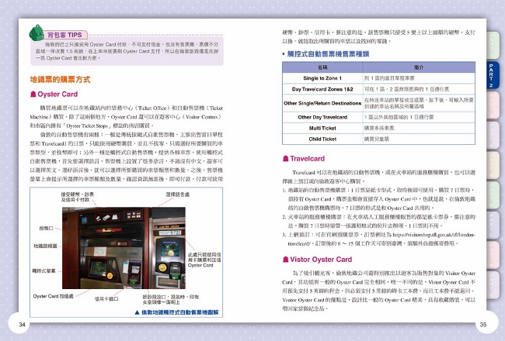Select the Multi Ticket table cell

pyautogui.click(x=322, y=128)
